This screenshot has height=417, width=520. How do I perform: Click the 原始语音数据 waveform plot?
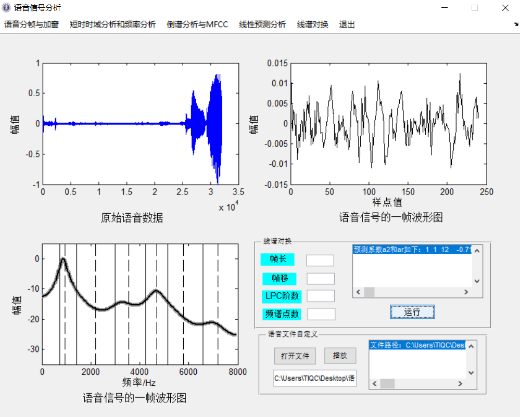coord(141,124)
